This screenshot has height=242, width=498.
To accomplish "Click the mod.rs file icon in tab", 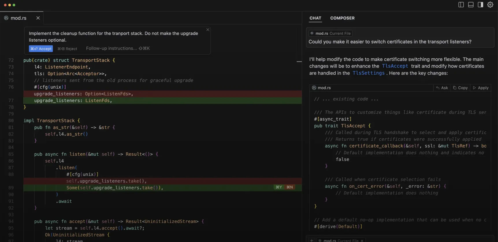I will click(x=6, y=18).
